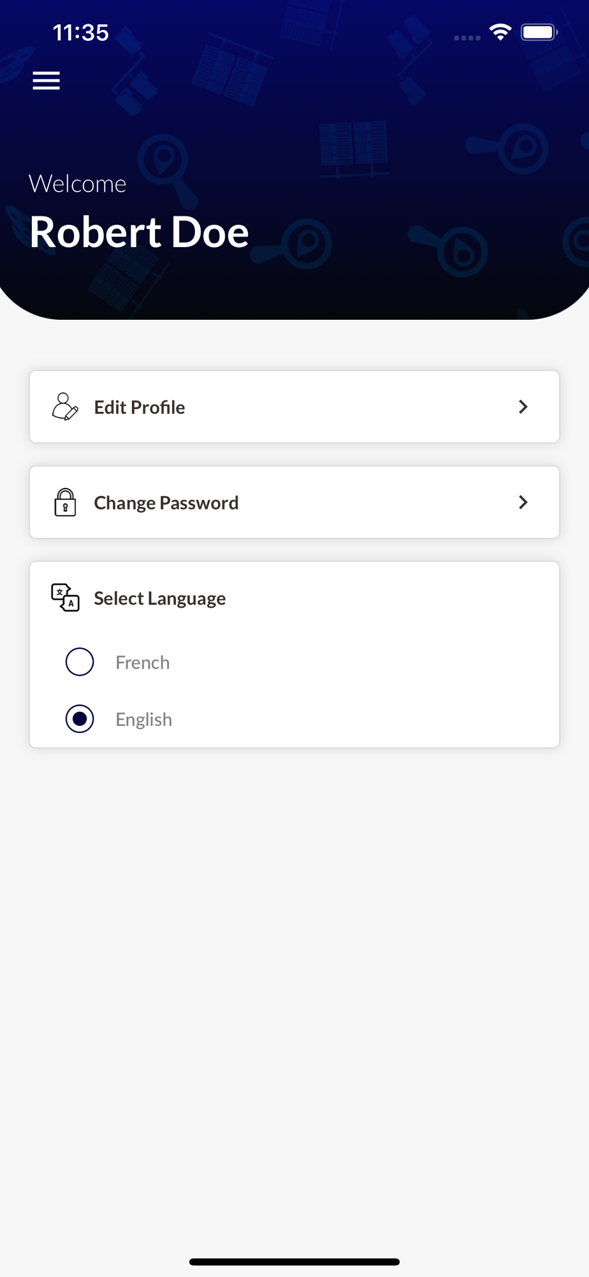Click the Edit Profile text label
The height and width of the screenshot is (1277, 589).
click(x=140, y=407)
